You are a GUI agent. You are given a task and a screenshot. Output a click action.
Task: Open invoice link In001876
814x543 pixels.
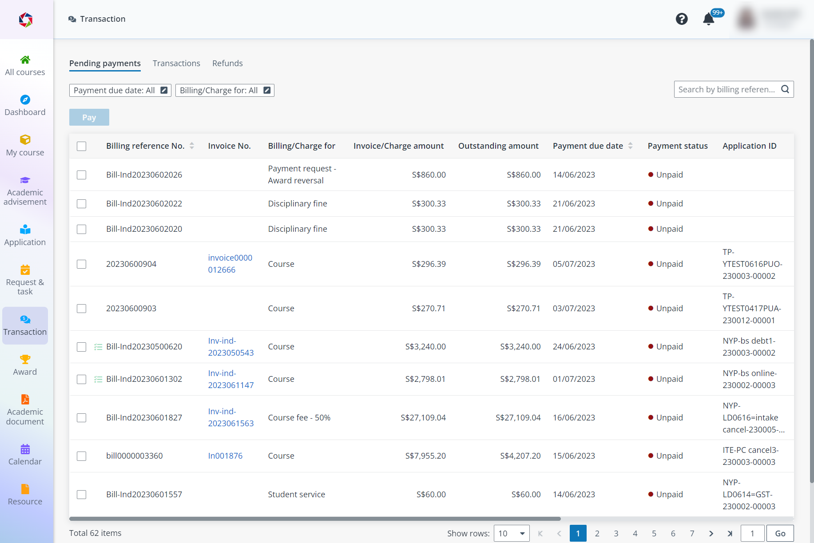click(225, 456)
